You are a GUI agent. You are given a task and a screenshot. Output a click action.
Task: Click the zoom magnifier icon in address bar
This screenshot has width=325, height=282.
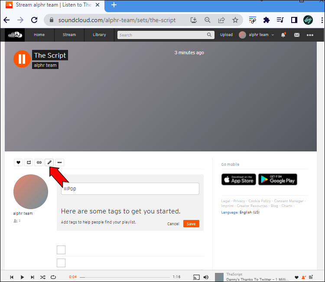pos(207,20)
